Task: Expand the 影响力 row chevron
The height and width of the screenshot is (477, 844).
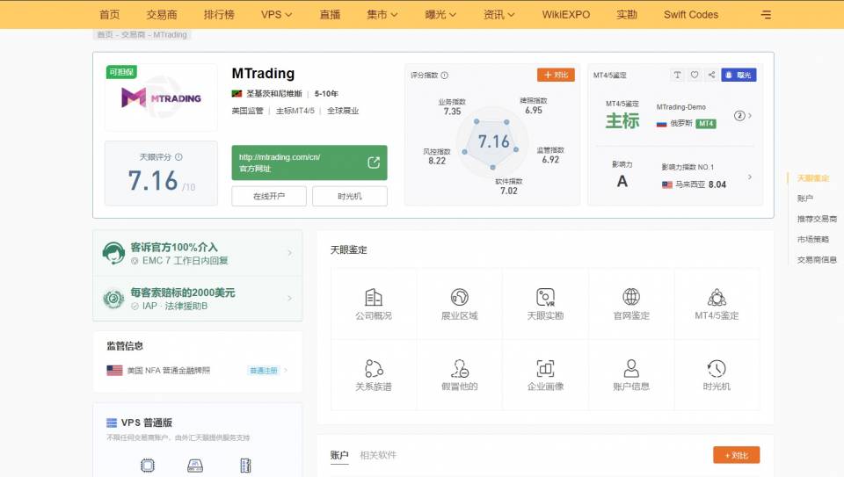Action: point(750,177)
